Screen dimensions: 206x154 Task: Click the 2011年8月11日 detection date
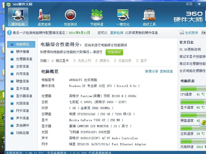[x=80, y=33]
